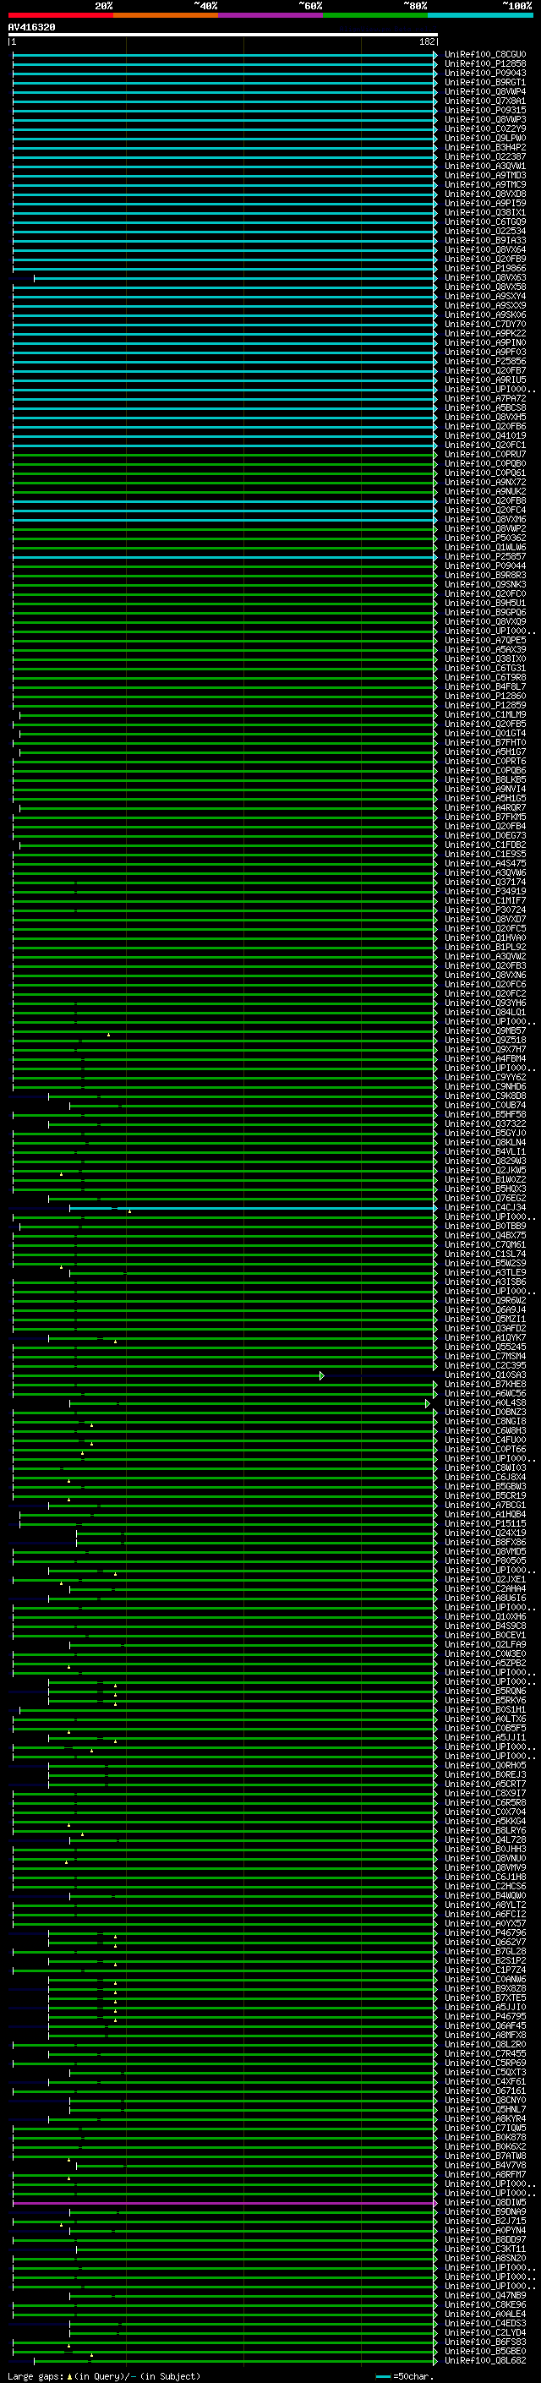The image size is (541, 2383).
Task: Select the UniRef100_A7PA72 label
Action: pos(485,399)
